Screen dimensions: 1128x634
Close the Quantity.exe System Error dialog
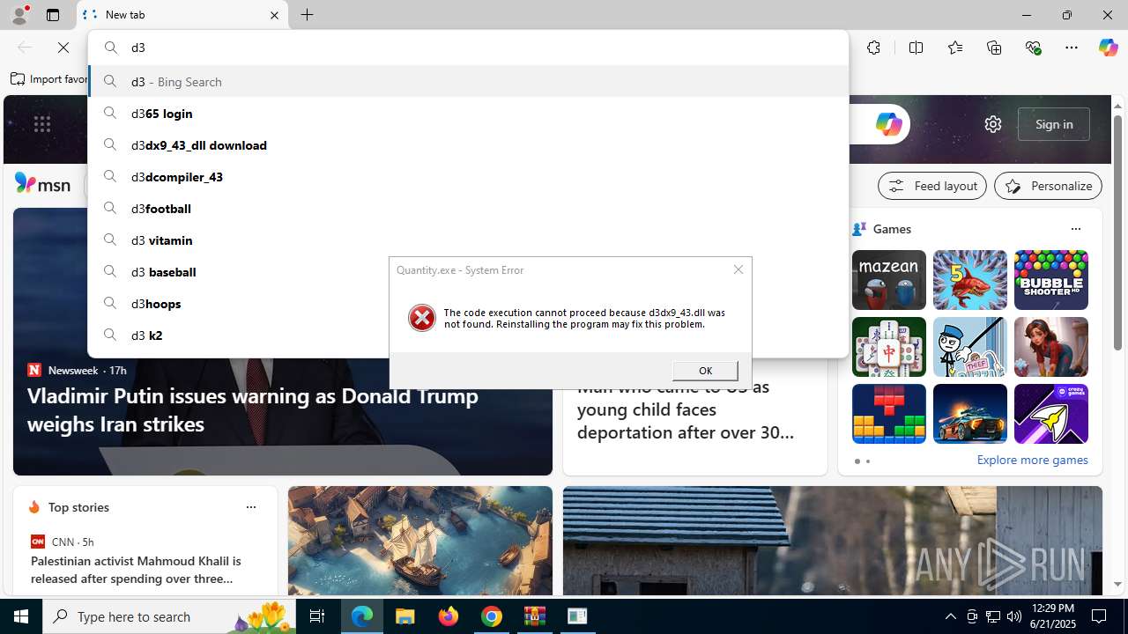point(738,269)
